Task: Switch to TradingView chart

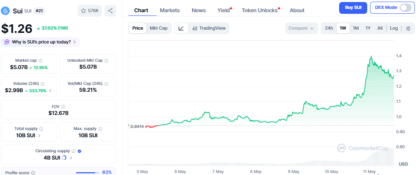Action: [209, 28]
